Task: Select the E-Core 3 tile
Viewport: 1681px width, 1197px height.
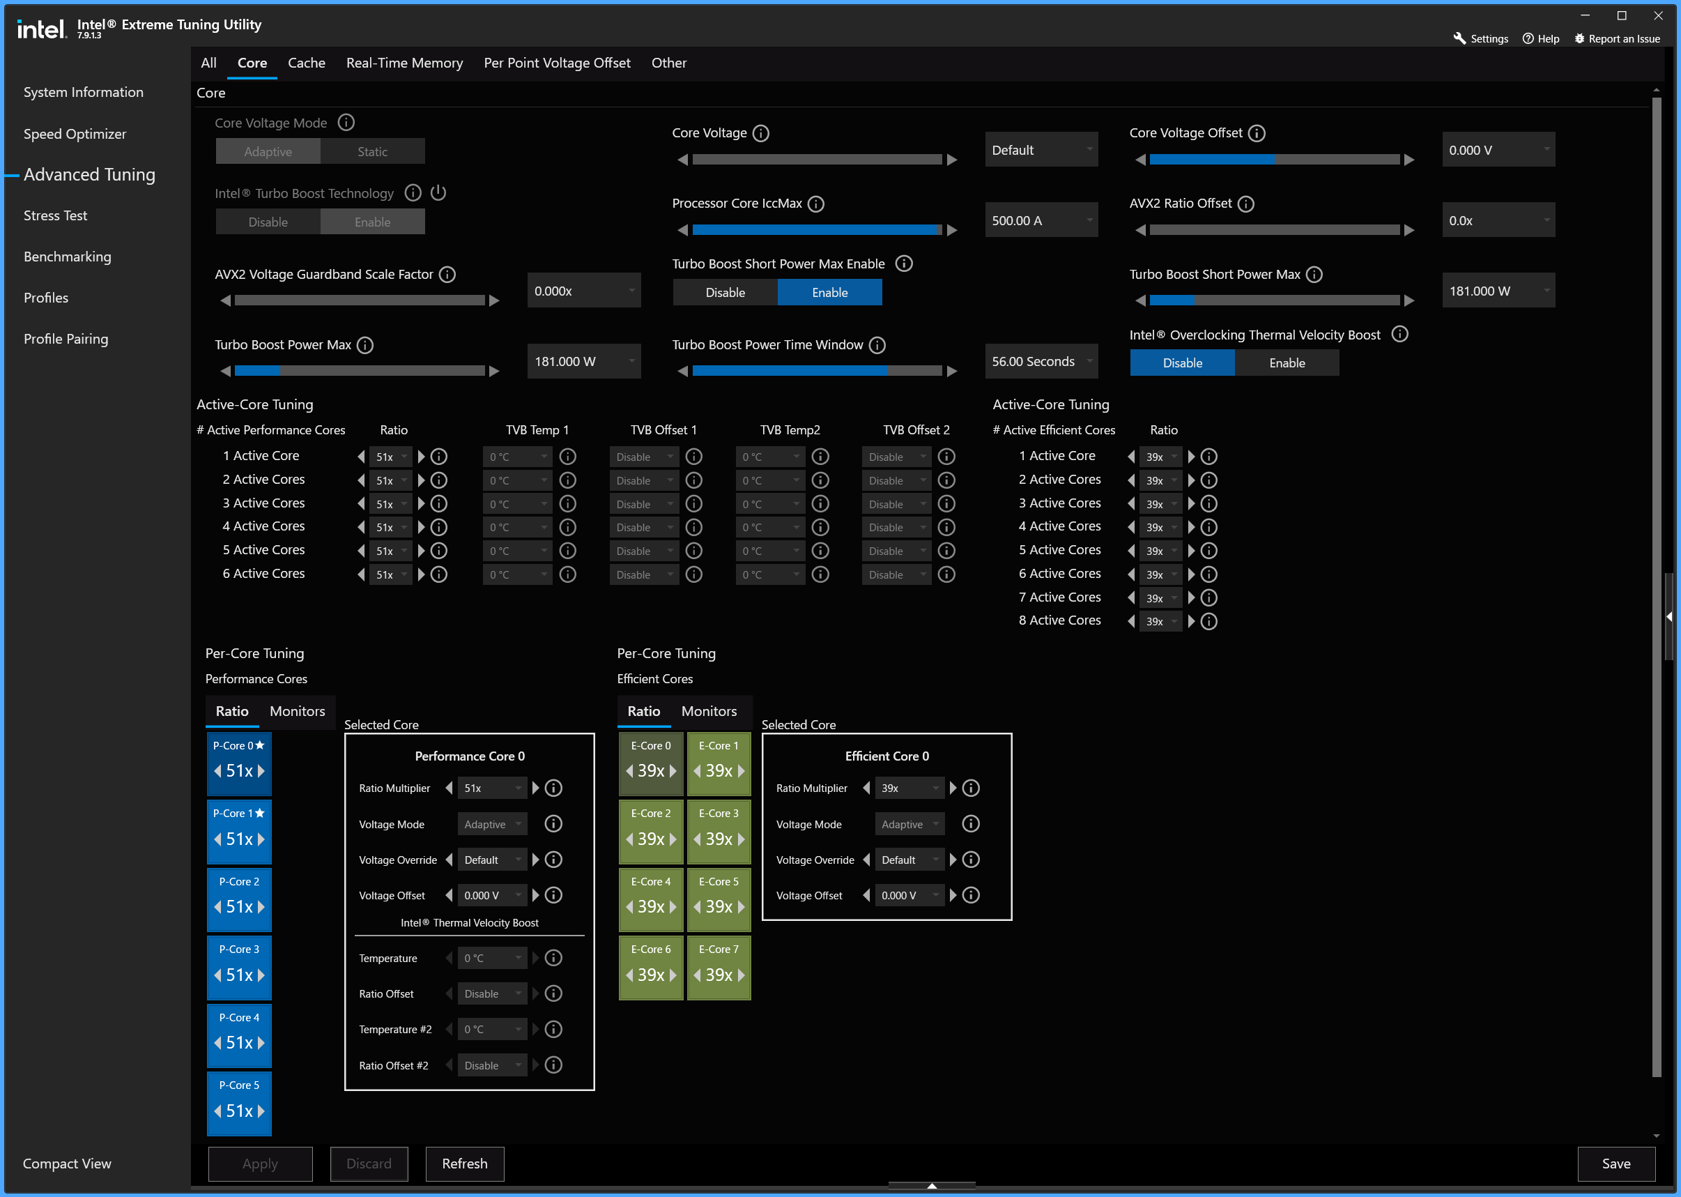Action: click(x=719, y=832)
